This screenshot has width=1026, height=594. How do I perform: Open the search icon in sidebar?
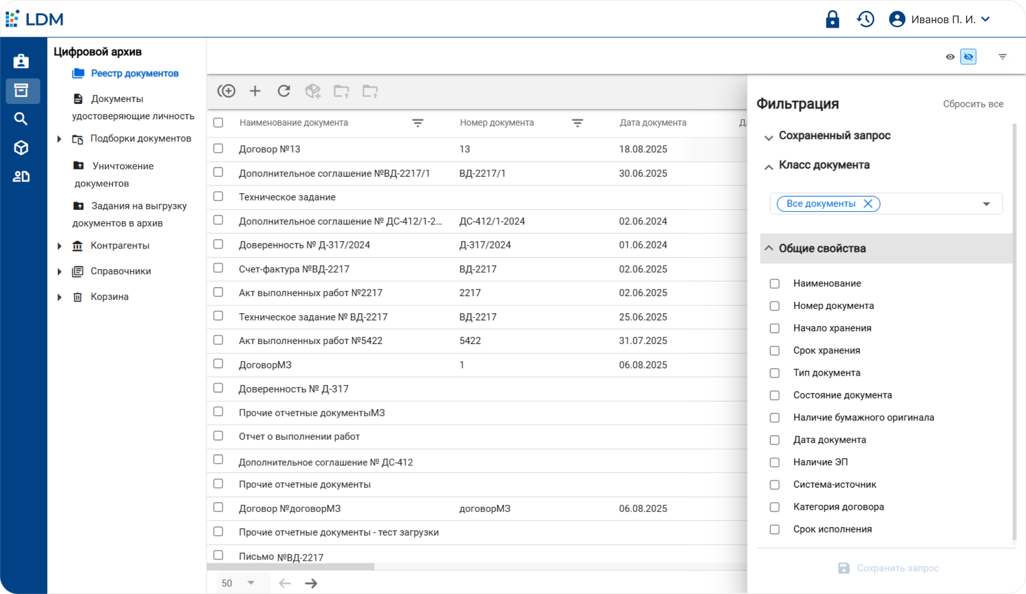coord(21,119)
